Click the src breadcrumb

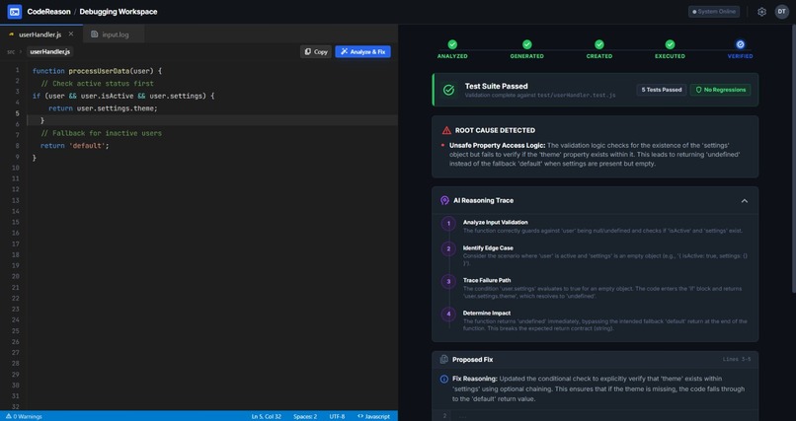pyautogui.click(x=11, y=51)
